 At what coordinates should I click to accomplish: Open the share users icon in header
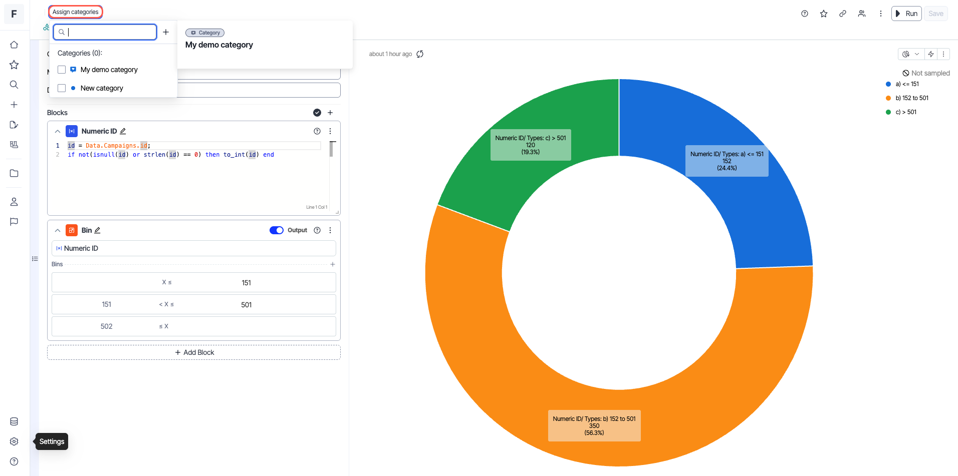point(862,14)
